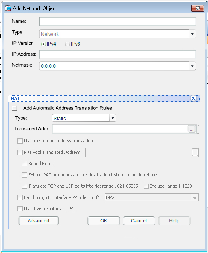Select the IPv6 radio button

coord(67,44)
